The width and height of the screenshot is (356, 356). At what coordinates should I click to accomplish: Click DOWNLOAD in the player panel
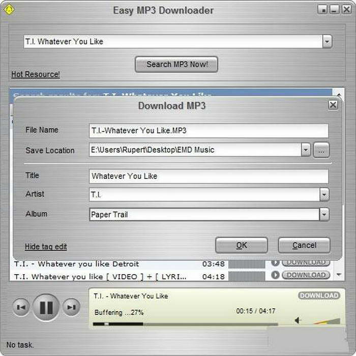[x=319, y=295]
